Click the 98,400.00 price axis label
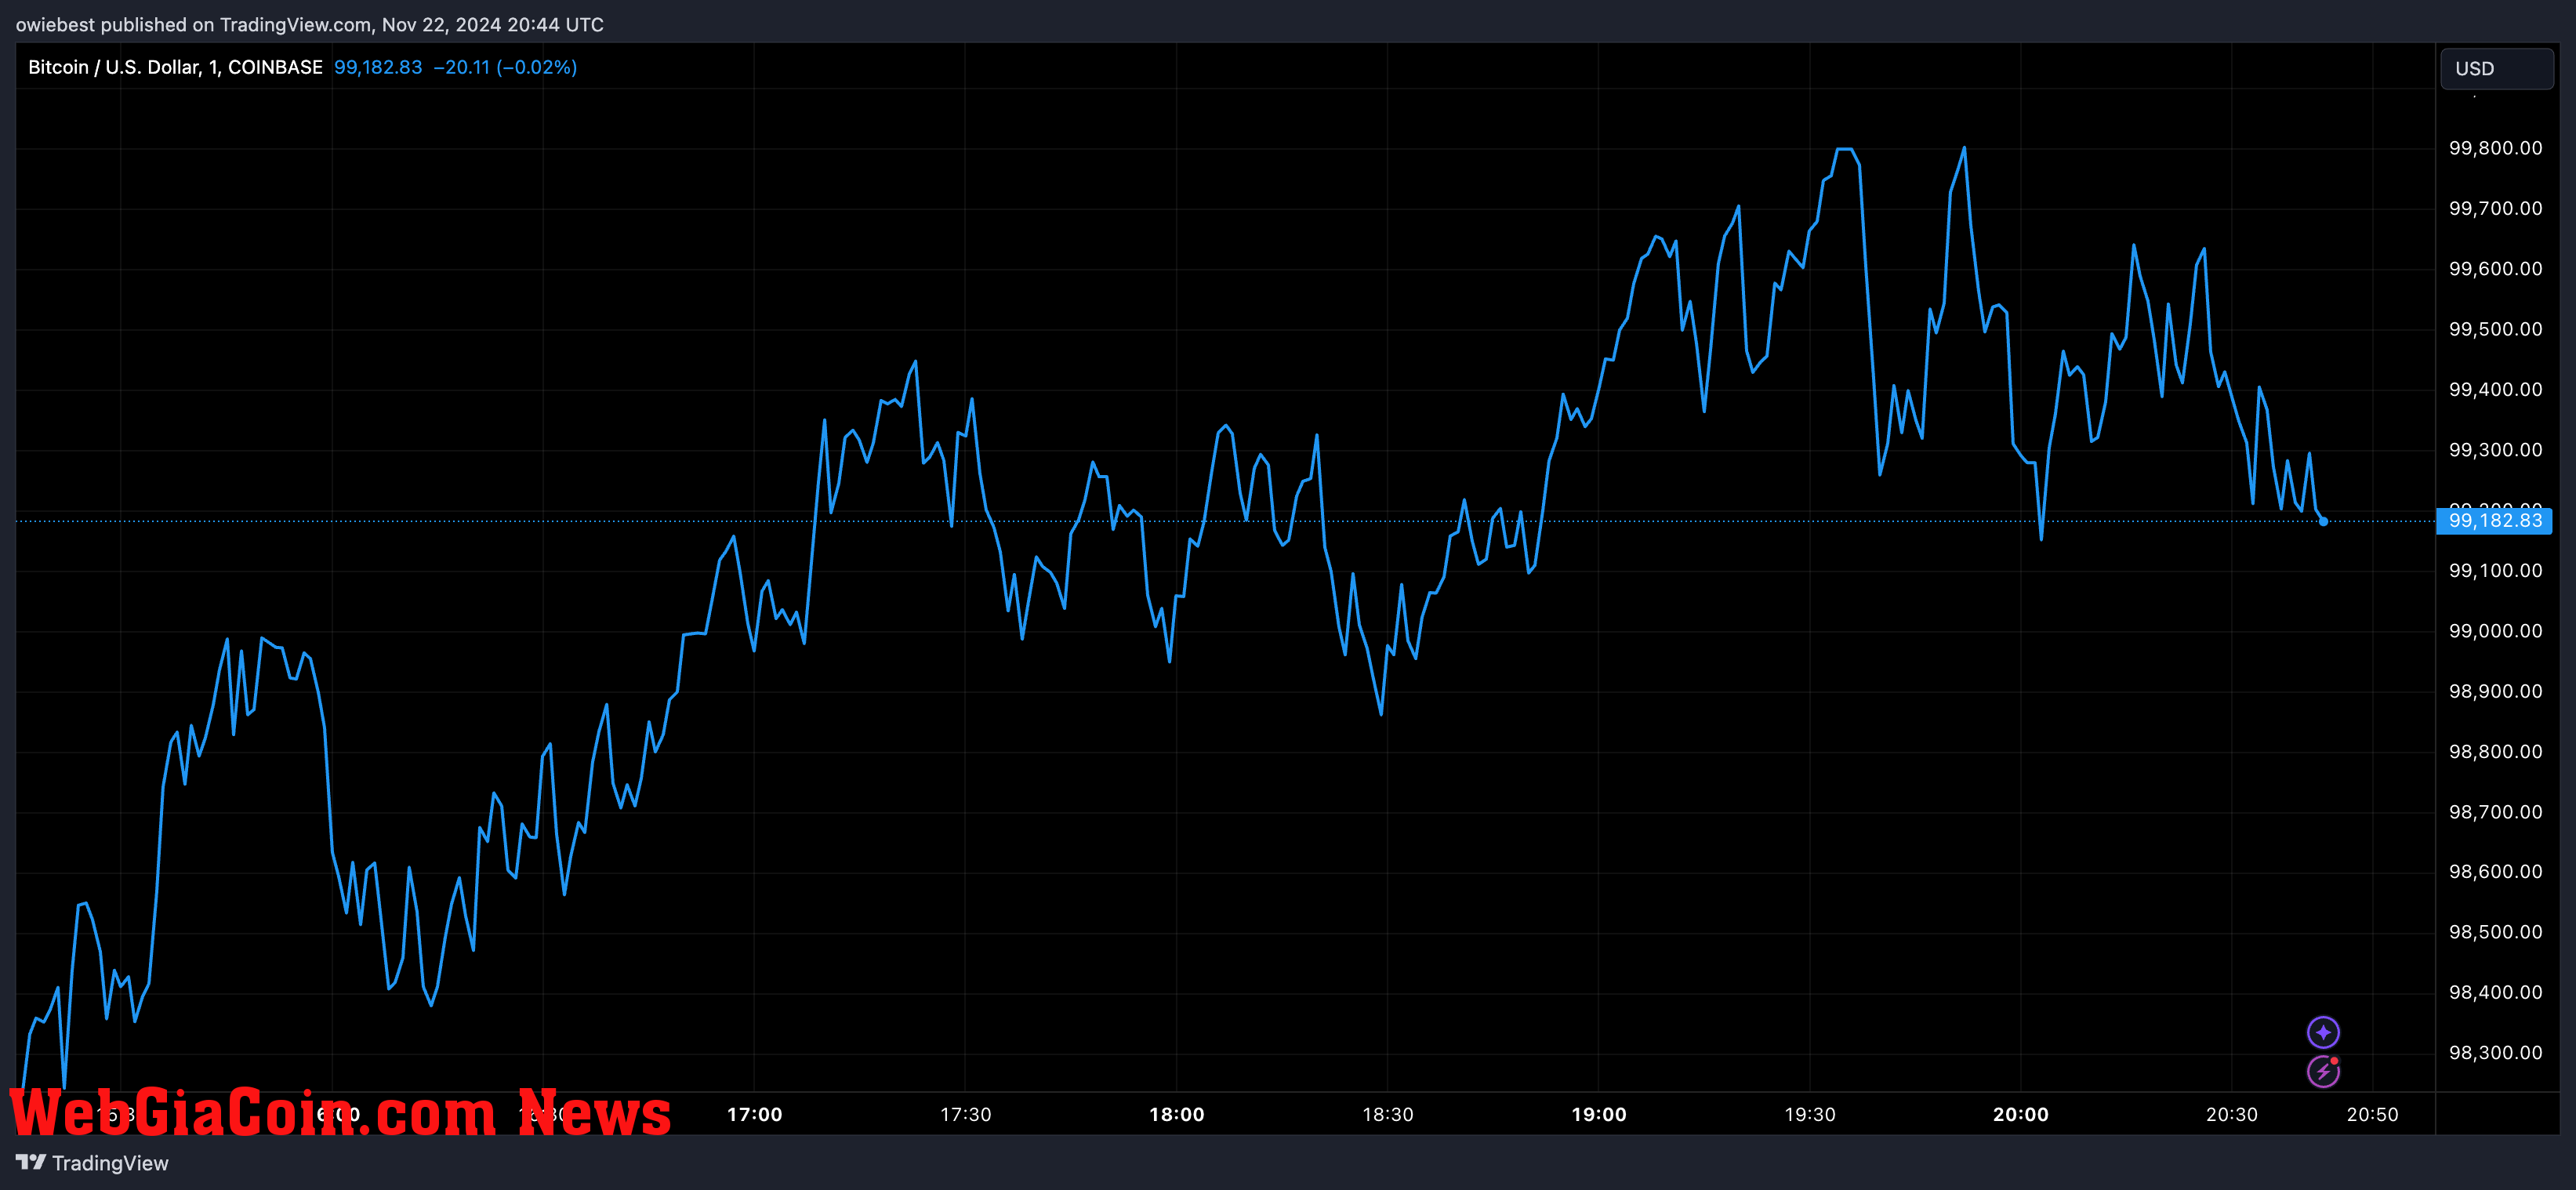The width and height of the screenshot is (2576, 1190). tap(2495, 992)
